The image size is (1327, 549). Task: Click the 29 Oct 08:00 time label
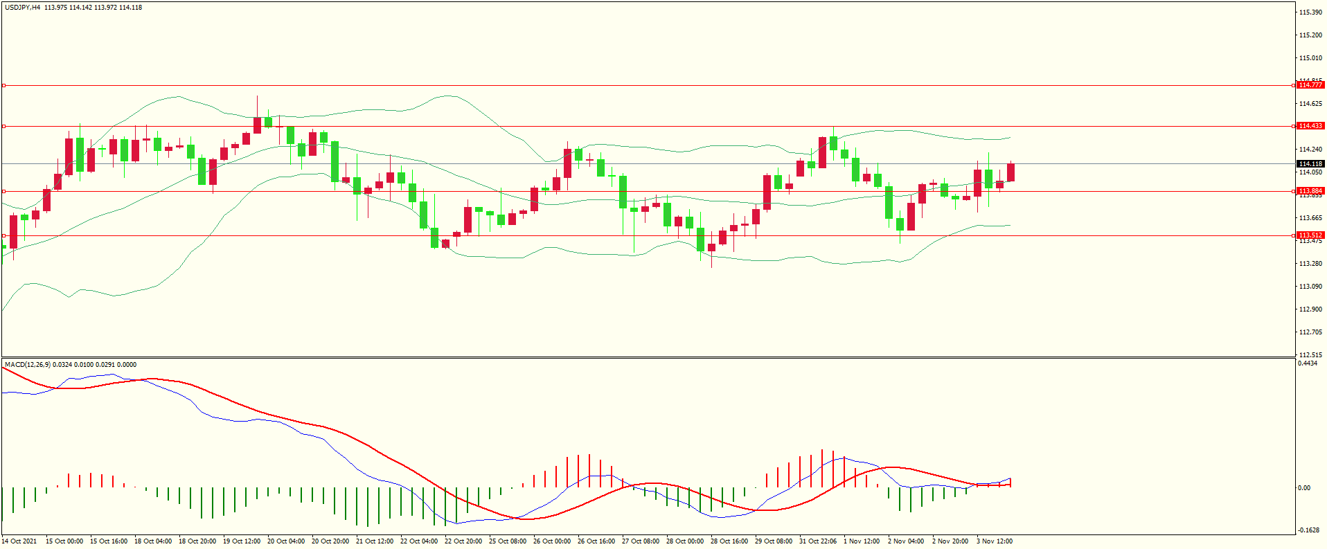click(x=774, y=541)
